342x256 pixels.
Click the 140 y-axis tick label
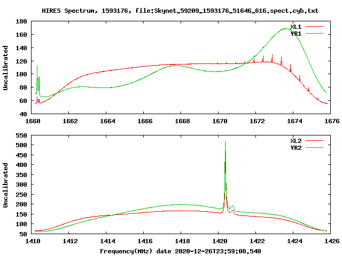point(21,48)
